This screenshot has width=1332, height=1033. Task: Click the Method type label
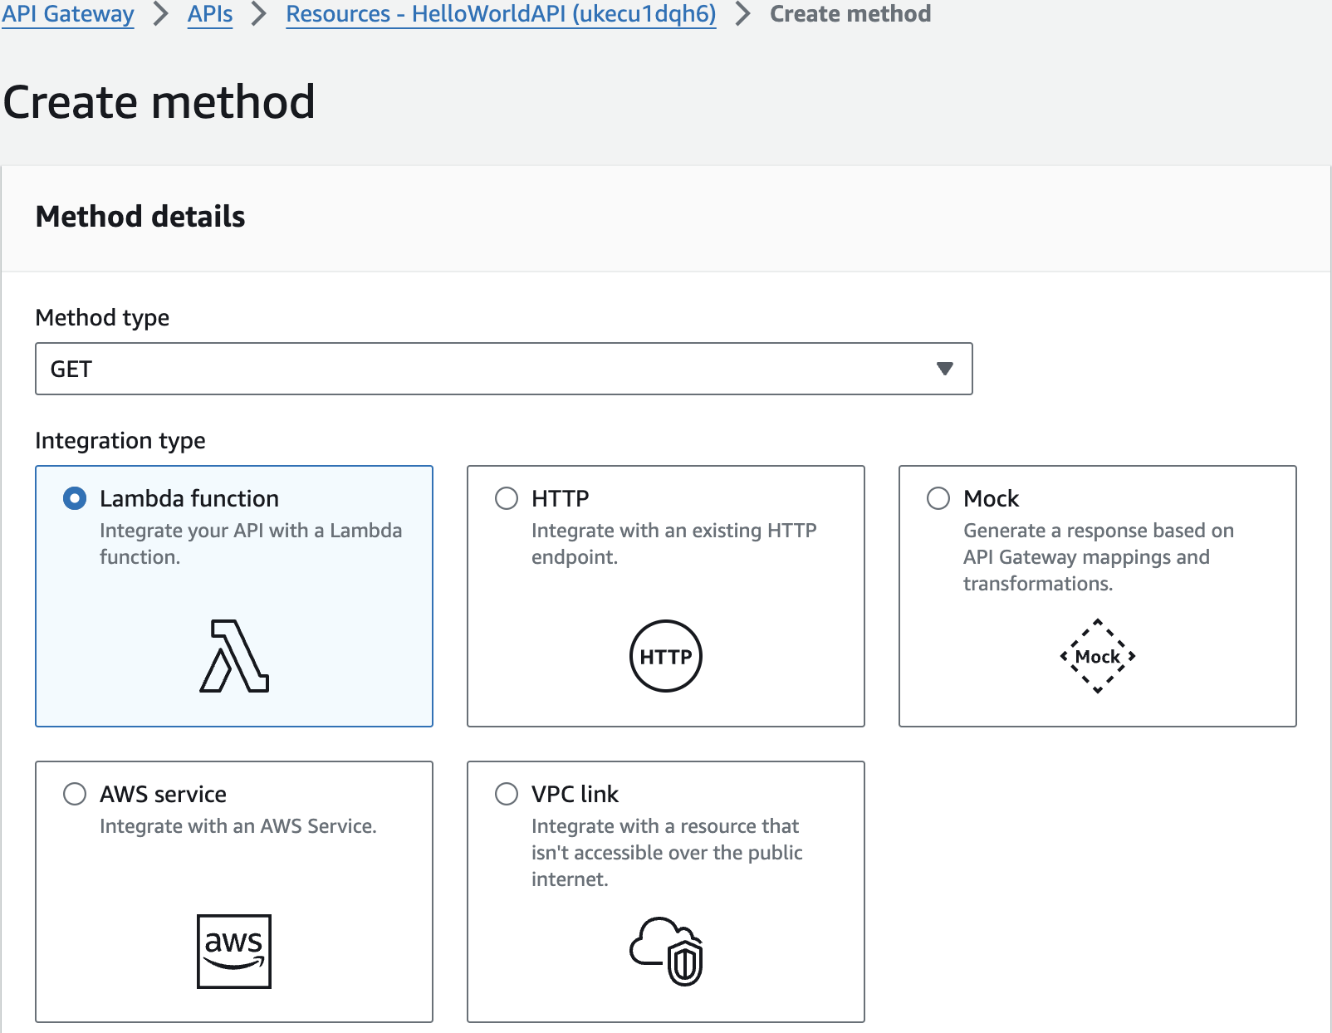pos(102,317)
